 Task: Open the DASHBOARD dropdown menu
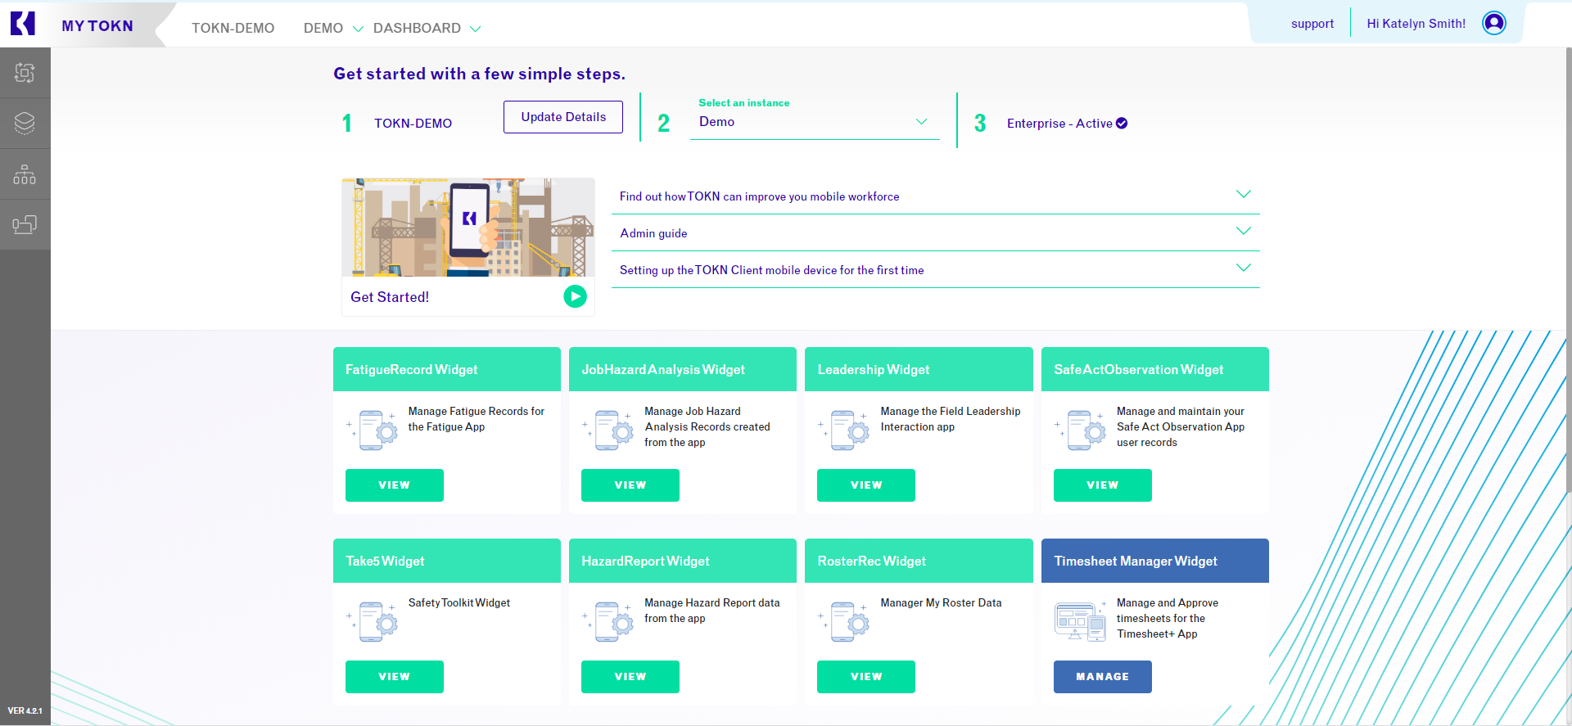[x=427, y=29]
